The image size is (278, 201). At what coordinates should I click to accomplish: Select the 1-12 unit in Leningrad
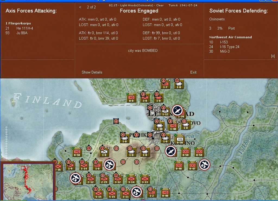point(165,111)
